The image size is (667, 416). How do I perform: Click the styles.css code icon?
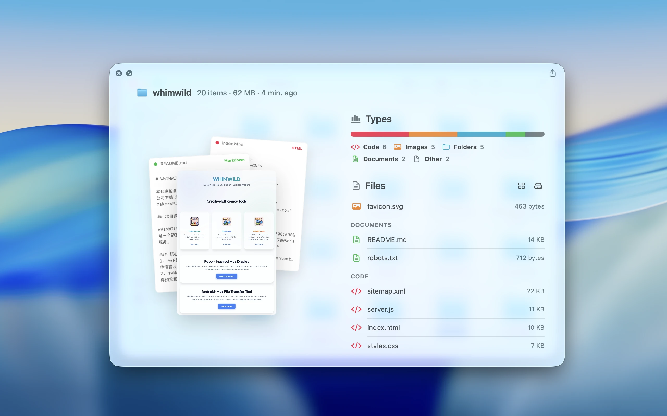click(356, 346)
